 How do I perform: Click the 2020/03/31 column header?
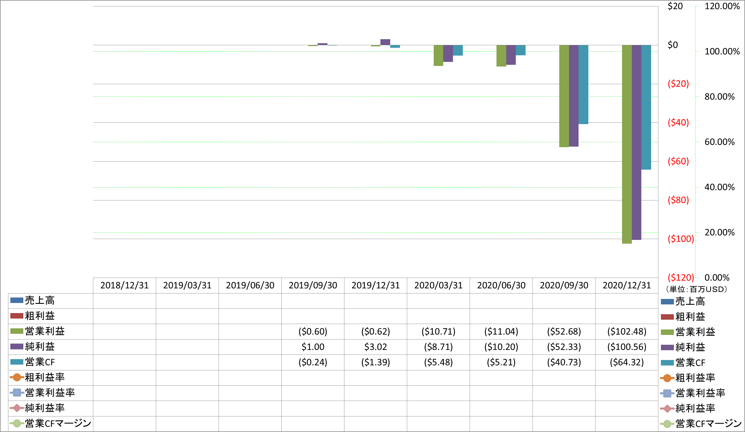438,285
